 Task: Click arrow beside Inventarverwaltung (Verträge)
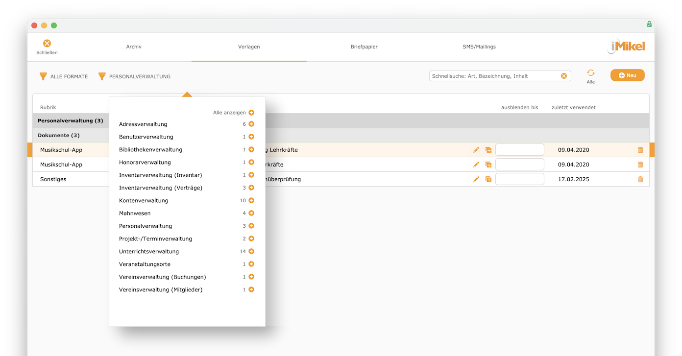click(x=251, y=188)
